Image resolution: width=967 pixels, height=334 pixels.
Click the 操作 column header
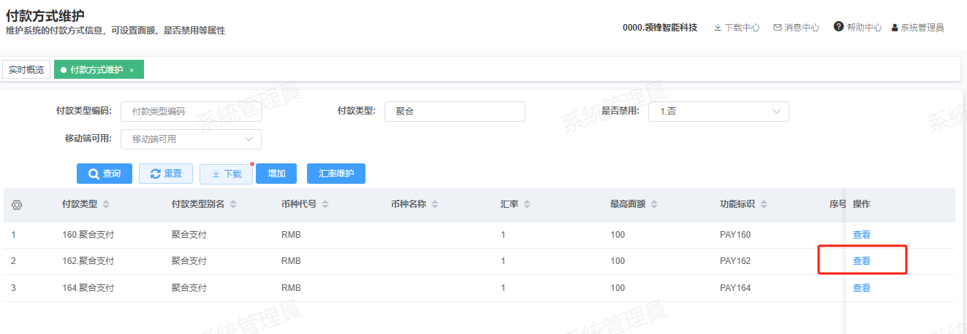(862, 205)
